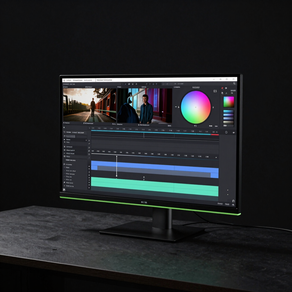This screenshot has width=292, height=292.
Task: Click the headphones icon at bottom-right of the app
Action: click(x=233, y=201)
